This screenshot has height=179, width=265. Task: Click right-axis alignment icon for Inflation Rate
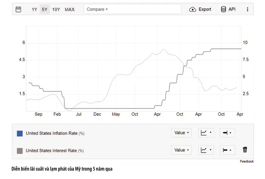pyautogui.click(x=225, y=133)
